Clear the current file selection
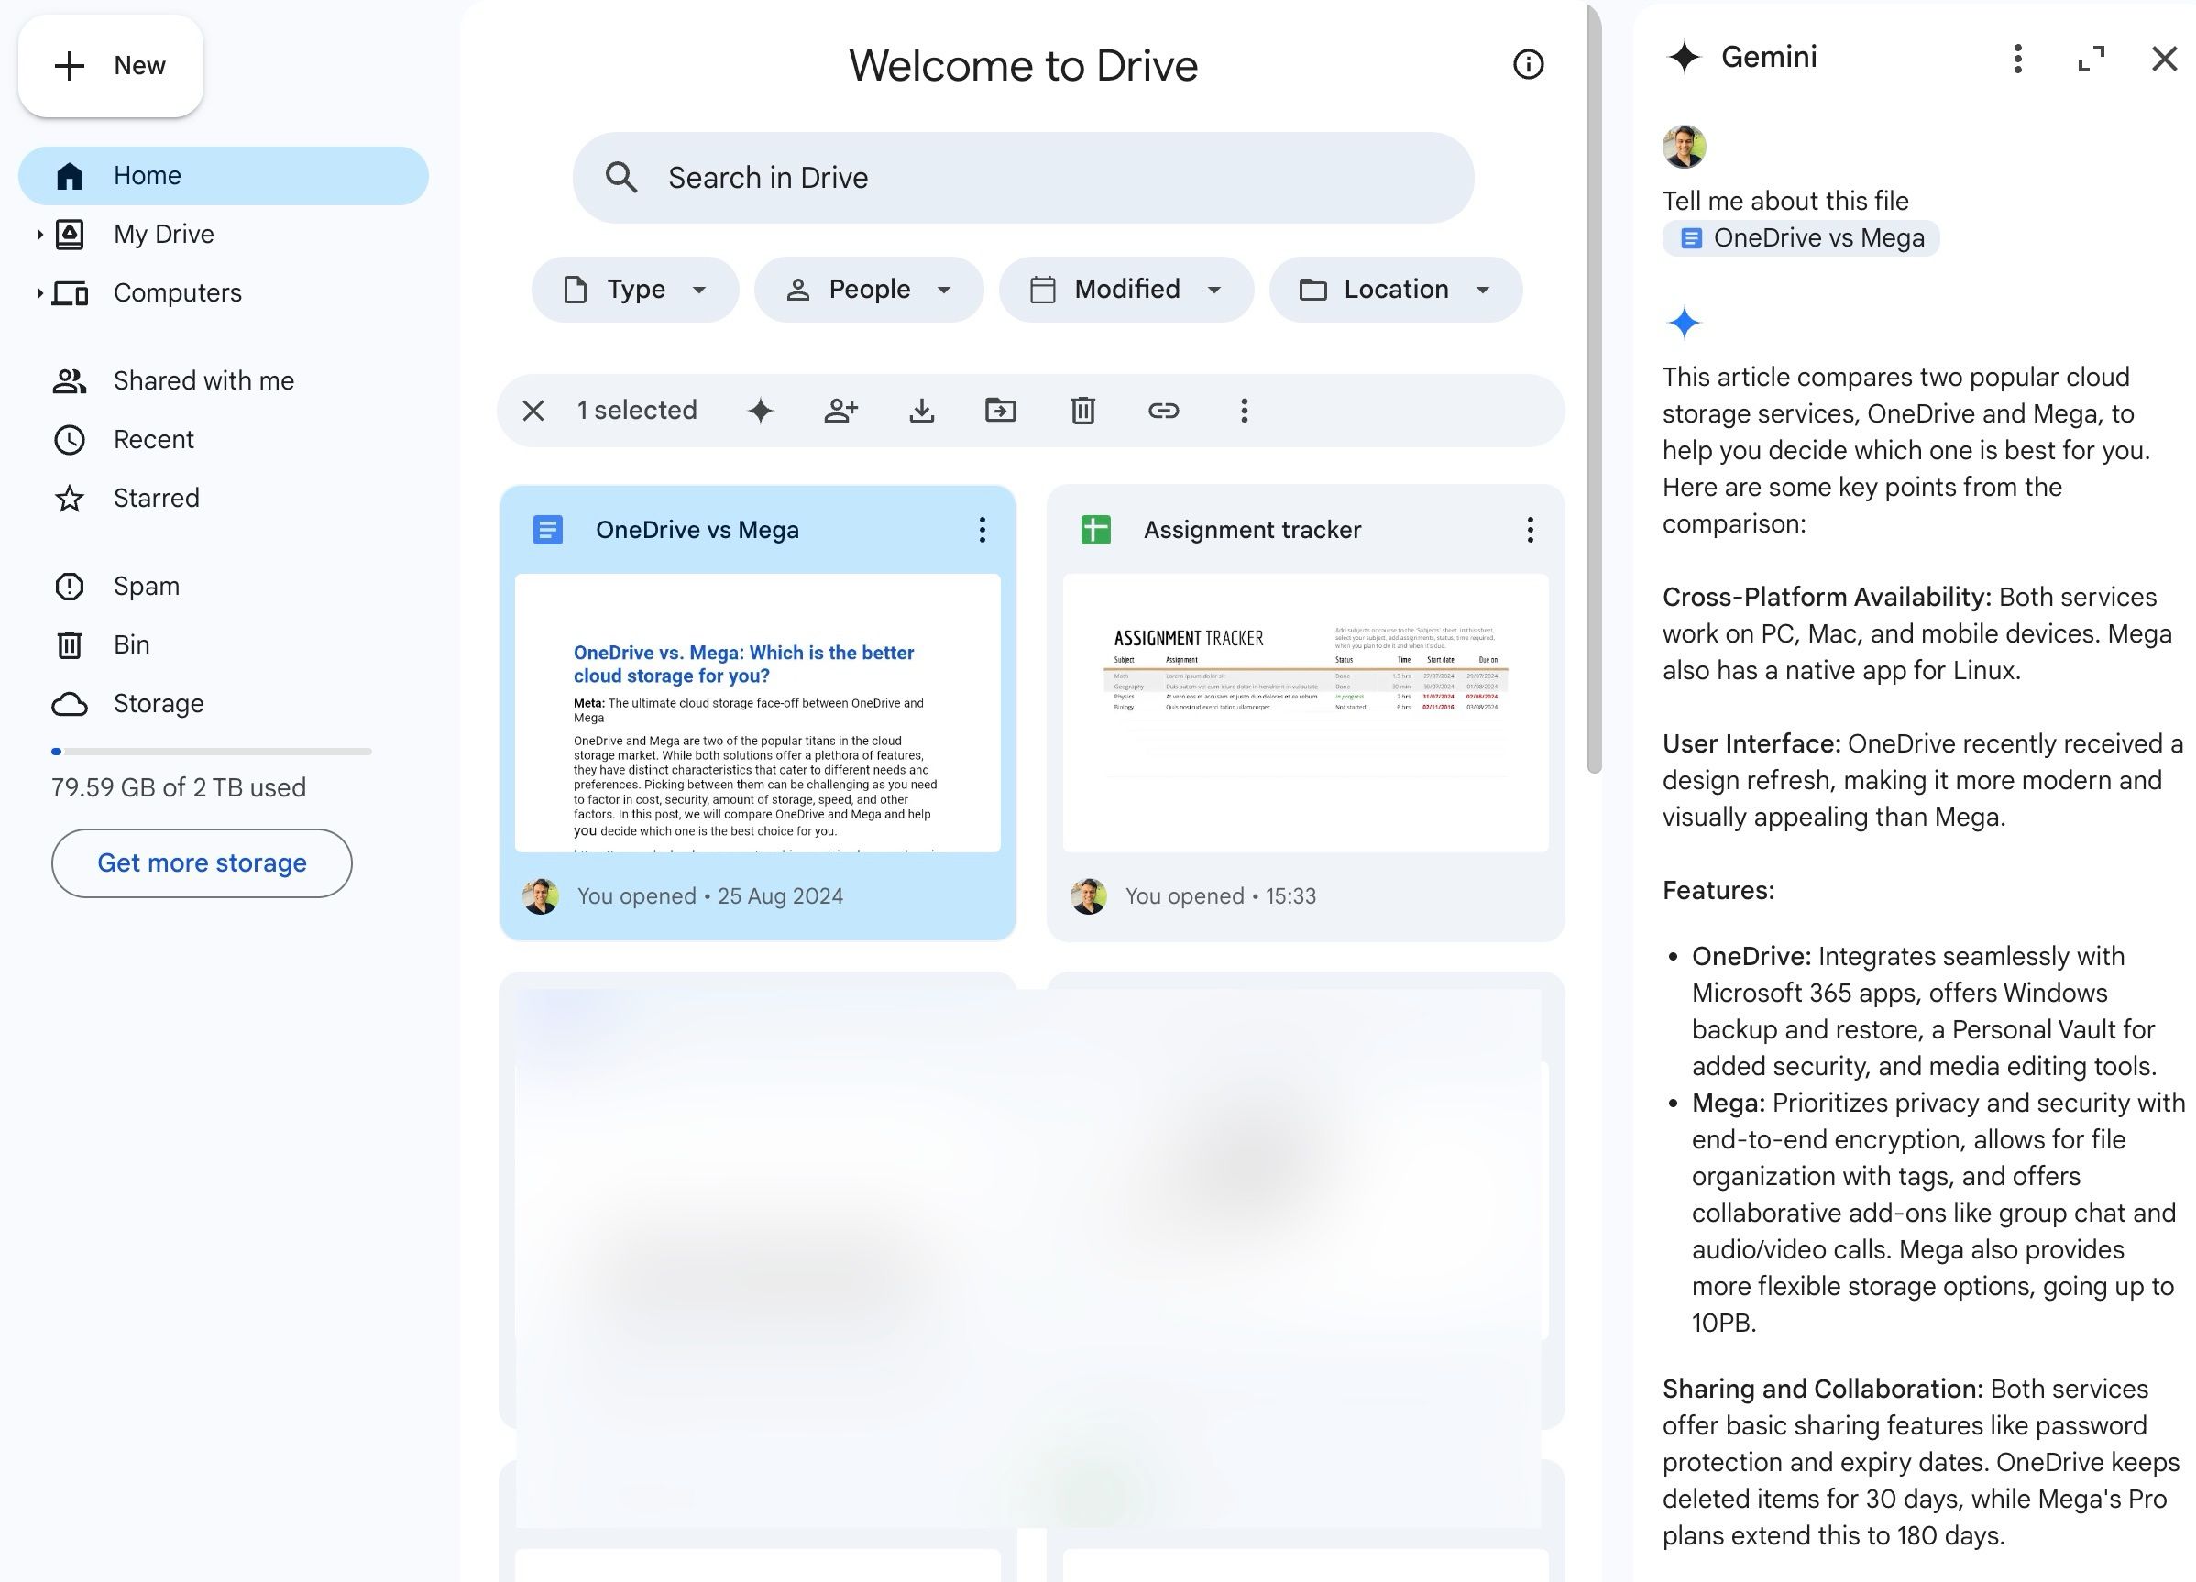 [x=532, y=411]
